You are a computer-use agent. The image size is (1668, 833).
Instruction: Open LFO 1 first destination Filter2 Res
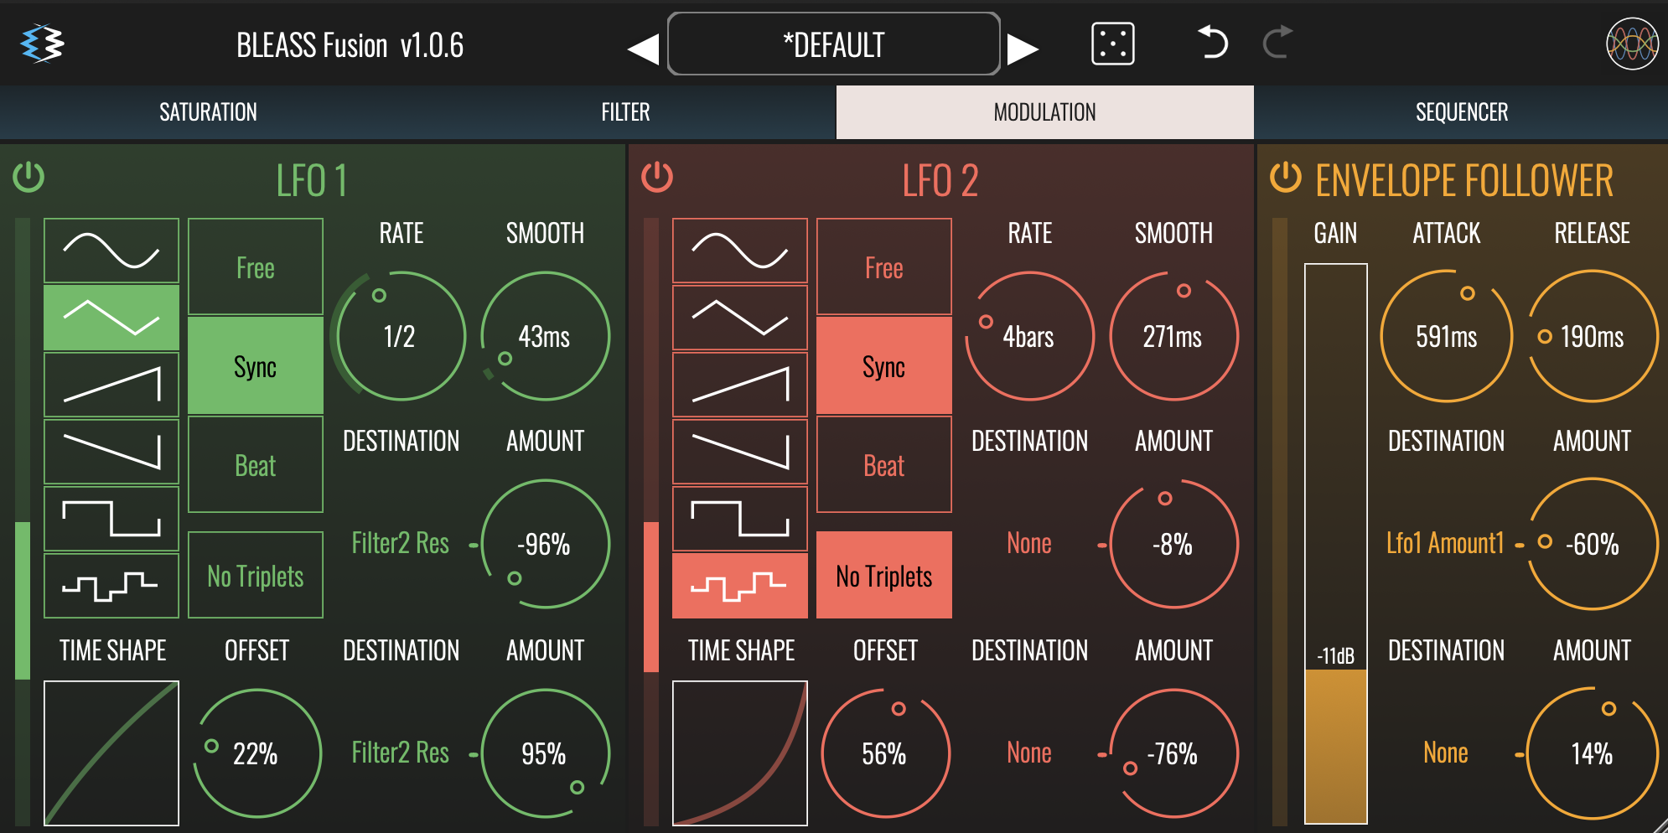point(401,543)
